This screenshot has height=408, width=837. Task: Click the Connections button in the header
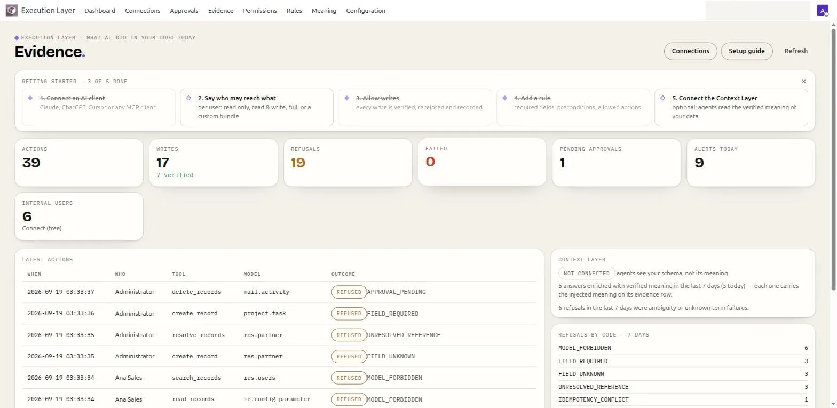(x=690, y=51)
